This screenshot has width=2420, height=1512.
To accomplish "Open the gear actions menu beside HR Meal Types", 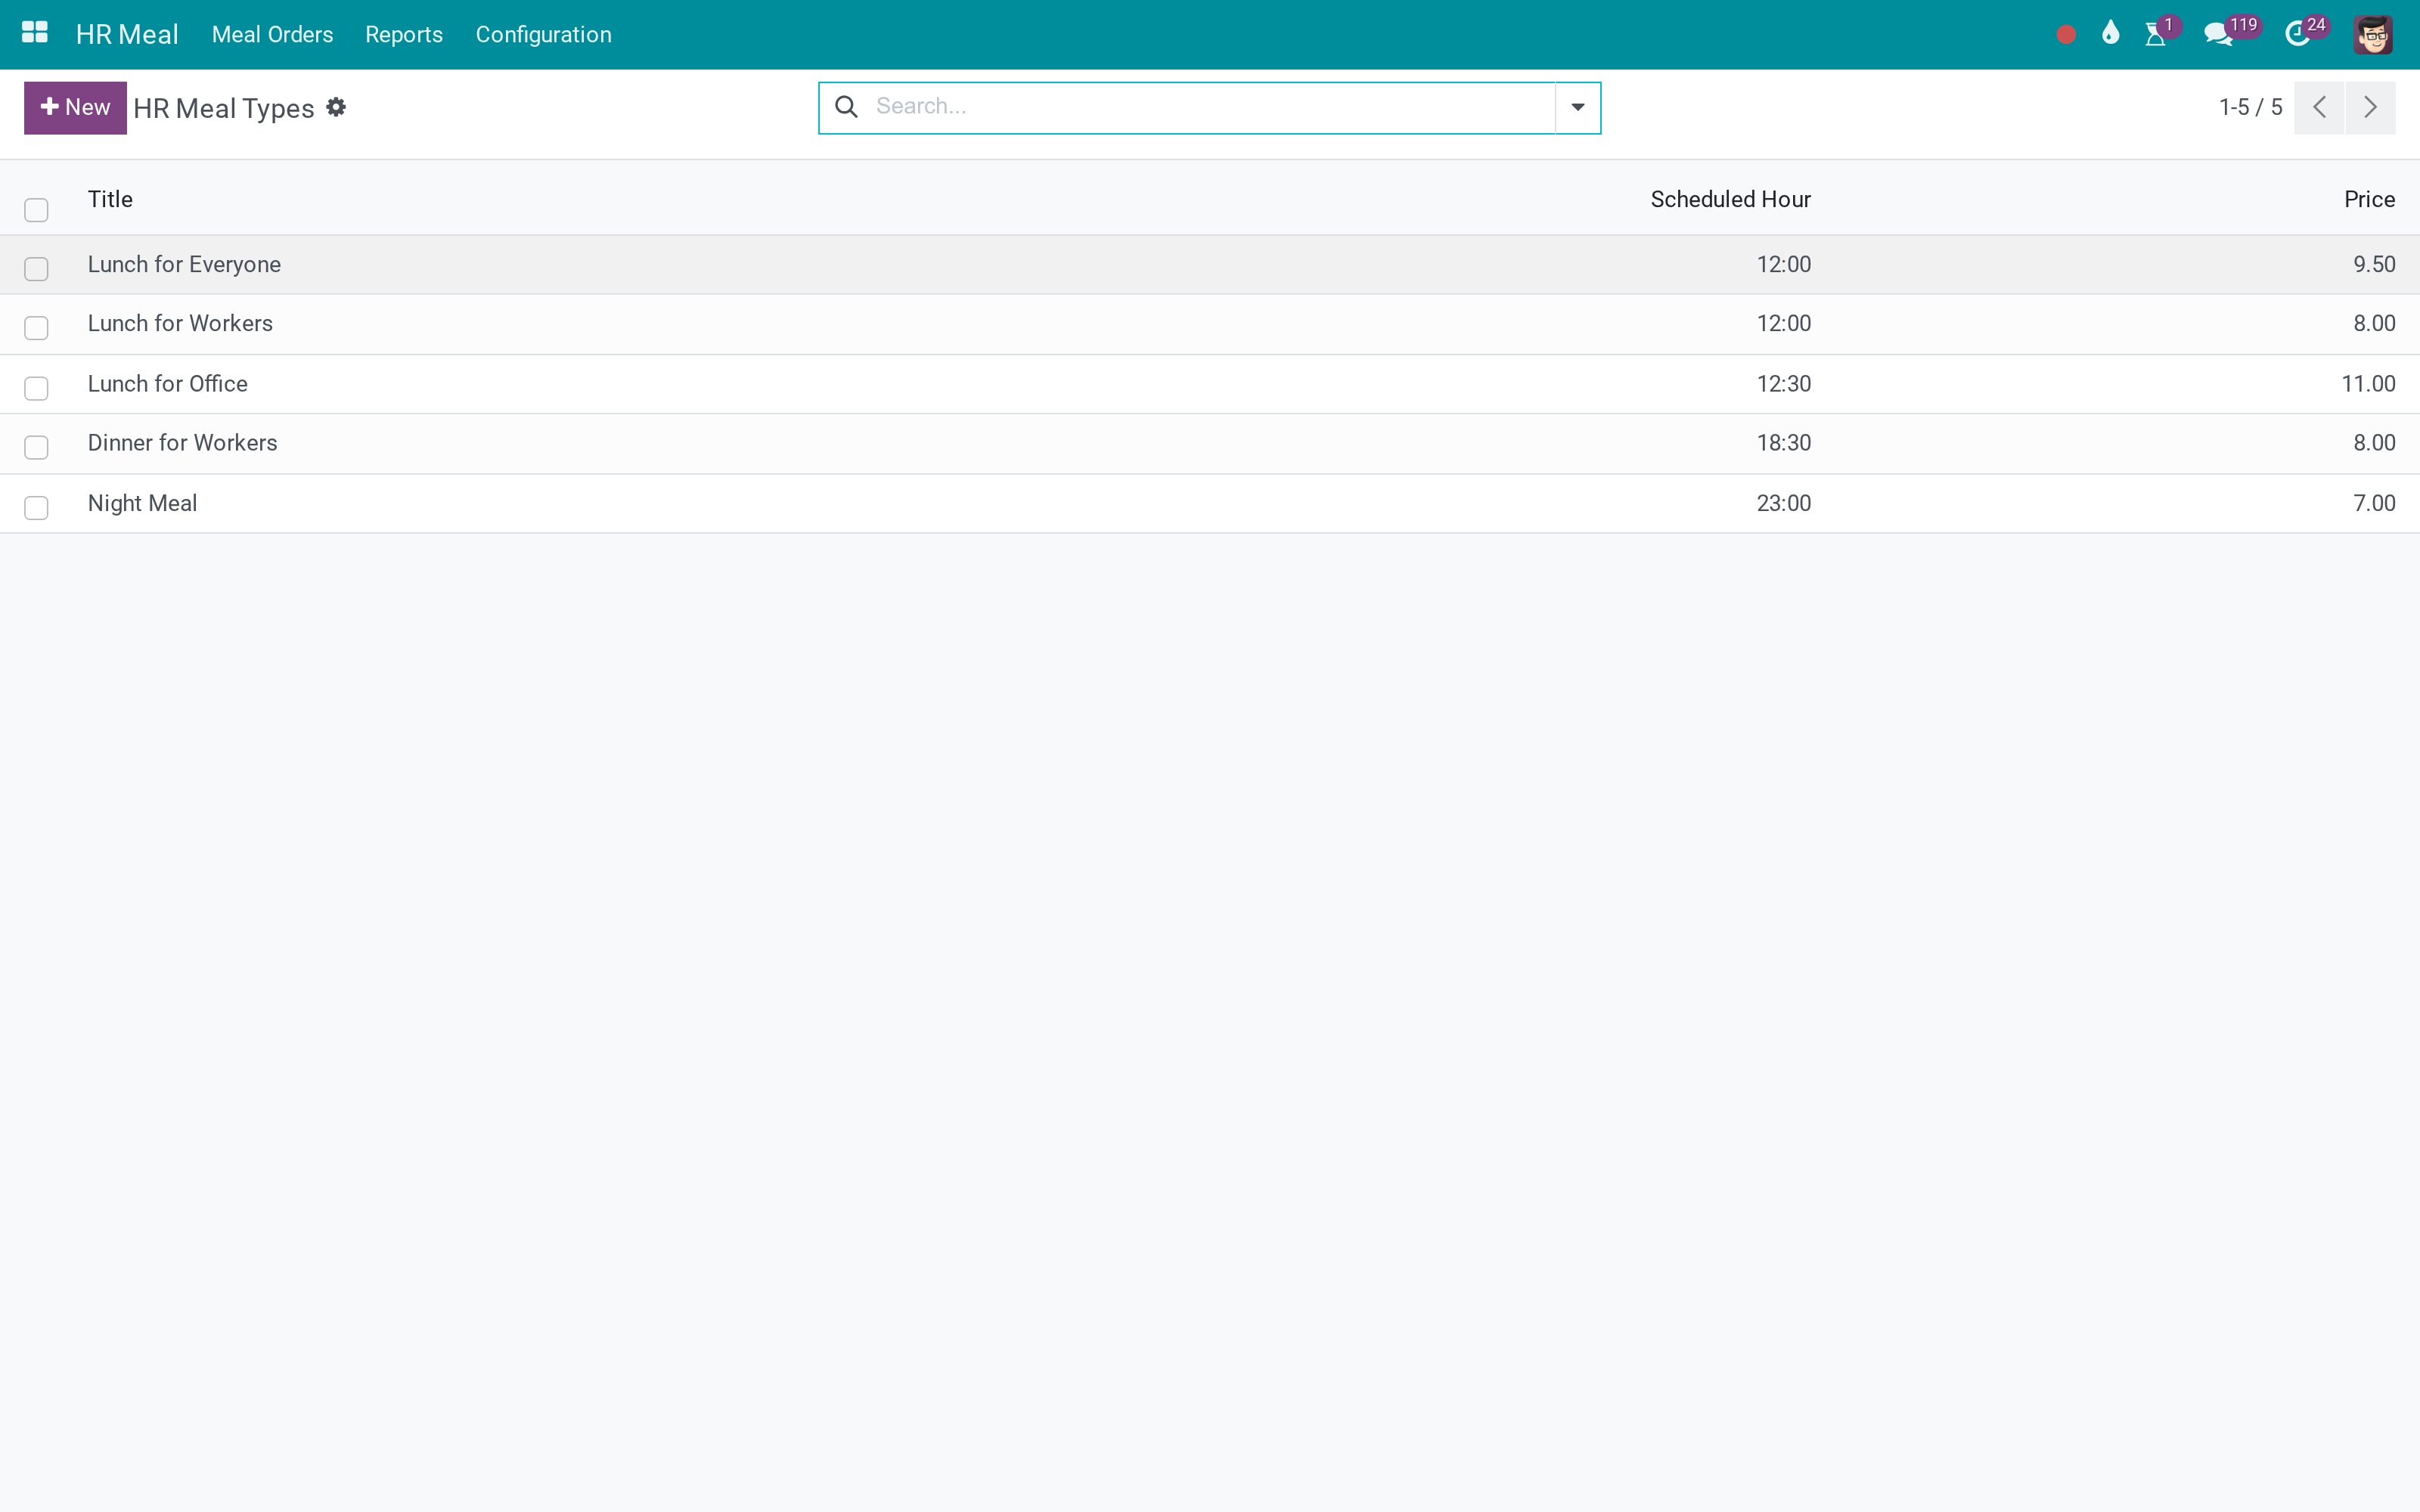I will [x=336, y=107].
